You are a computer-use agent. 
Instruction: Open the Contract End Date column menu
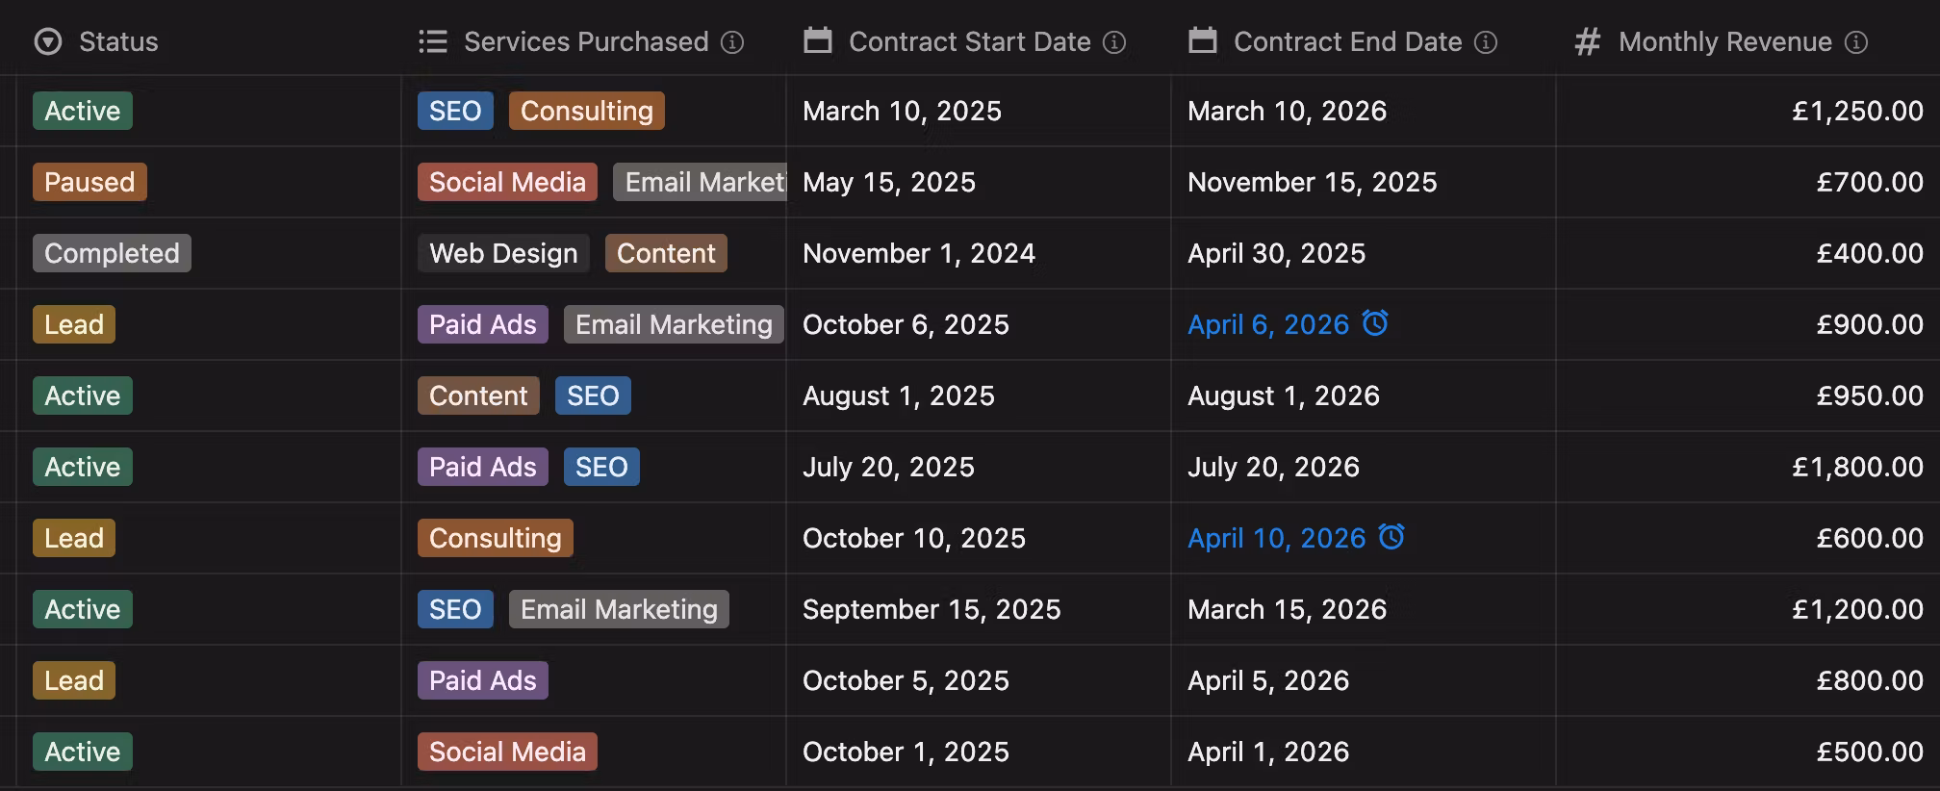(x=1347, y=41)
